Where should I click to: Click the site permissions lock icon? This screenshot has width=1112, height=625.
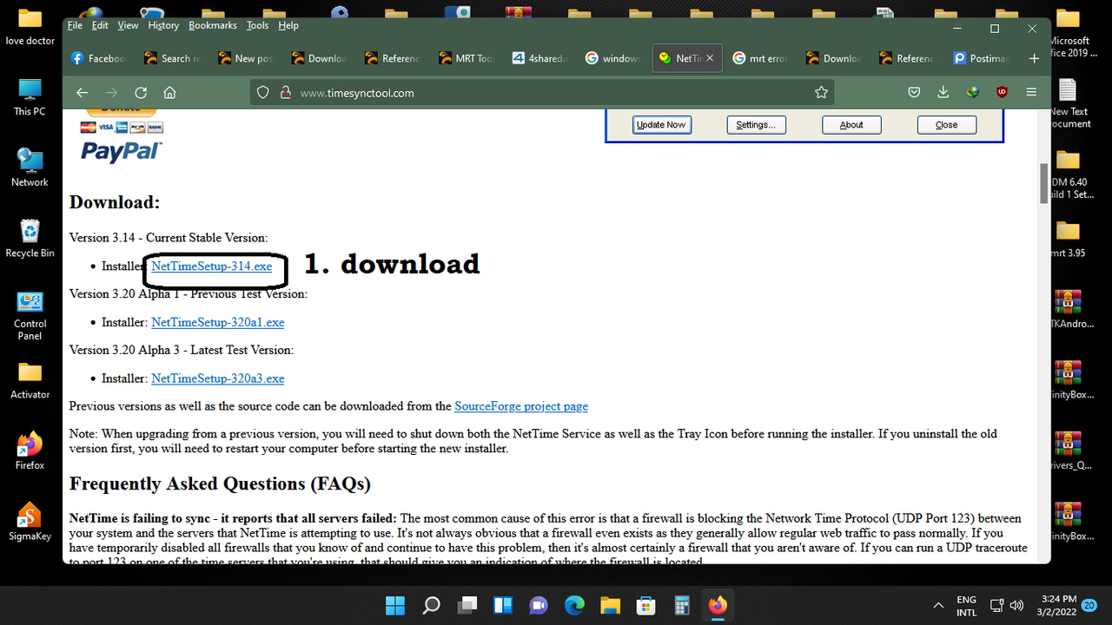click(286, 92)
